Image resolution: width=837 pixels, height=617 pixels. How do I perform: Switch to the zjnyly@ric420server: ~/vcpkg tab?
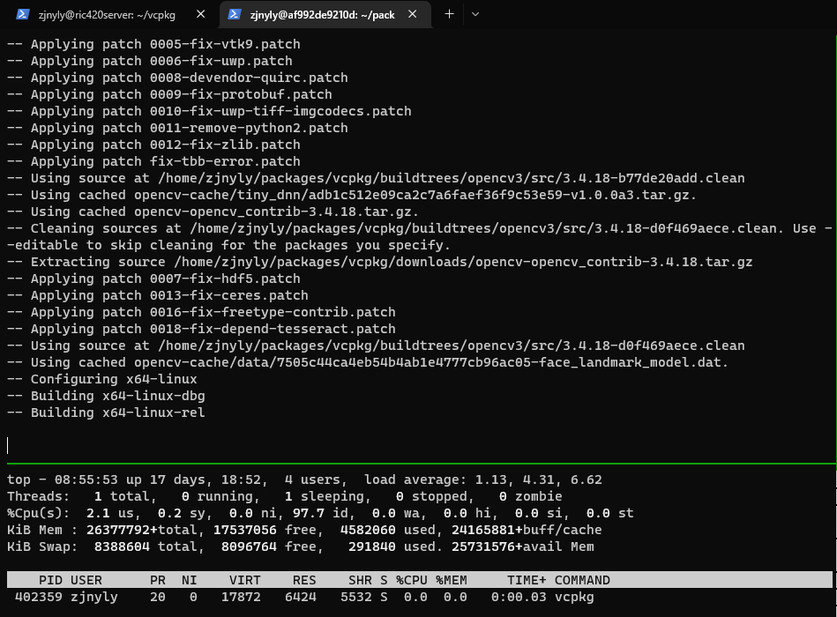[x=106, y=14]
